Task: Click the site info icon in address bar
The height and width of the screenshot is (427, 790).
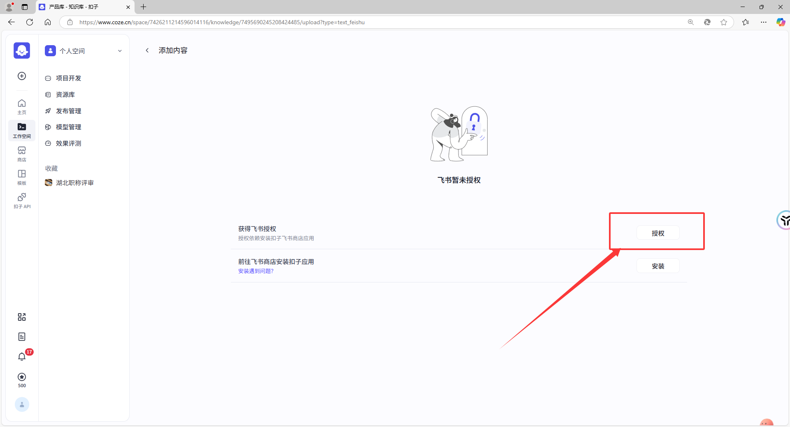Action: click(x=70, y=22)
